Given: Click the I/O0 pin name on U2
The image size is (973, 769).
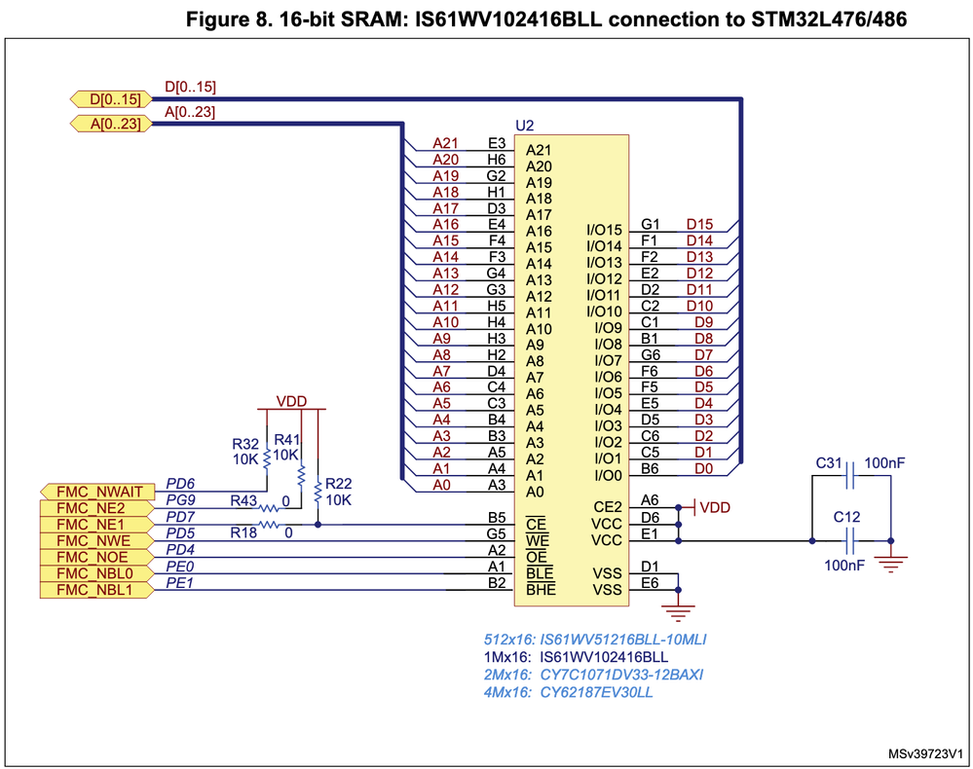Looking at the screenshot, I should click(x=608, y=476).
